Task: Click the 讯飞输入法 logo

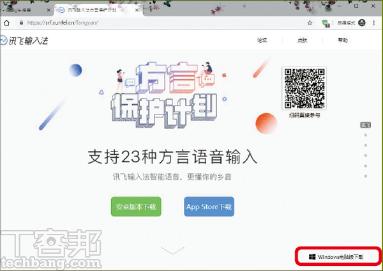Action: point(24,41)
